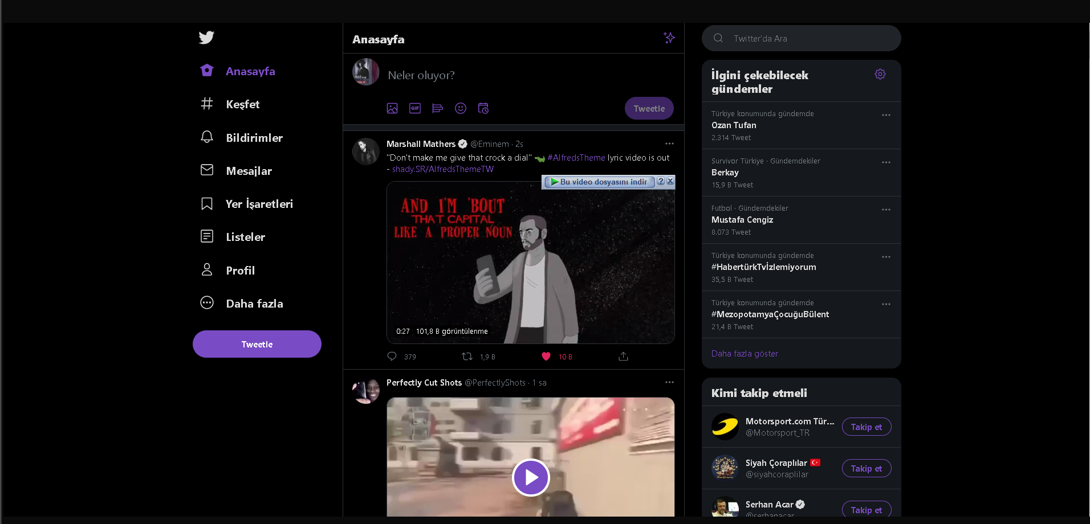This screenshot has height=524, width=1090.
Task: Open the emoji picker in composer
Action: tap(461, 108)
